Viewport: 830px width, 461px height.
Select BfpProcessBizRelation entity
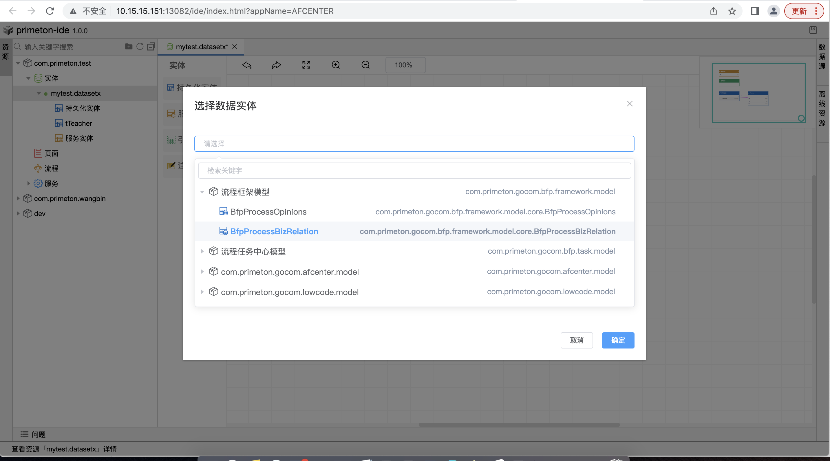tap(414, 231)
